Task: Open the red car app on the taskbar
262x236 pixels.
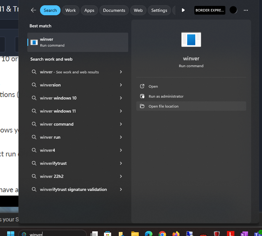Action: (203, 234)
